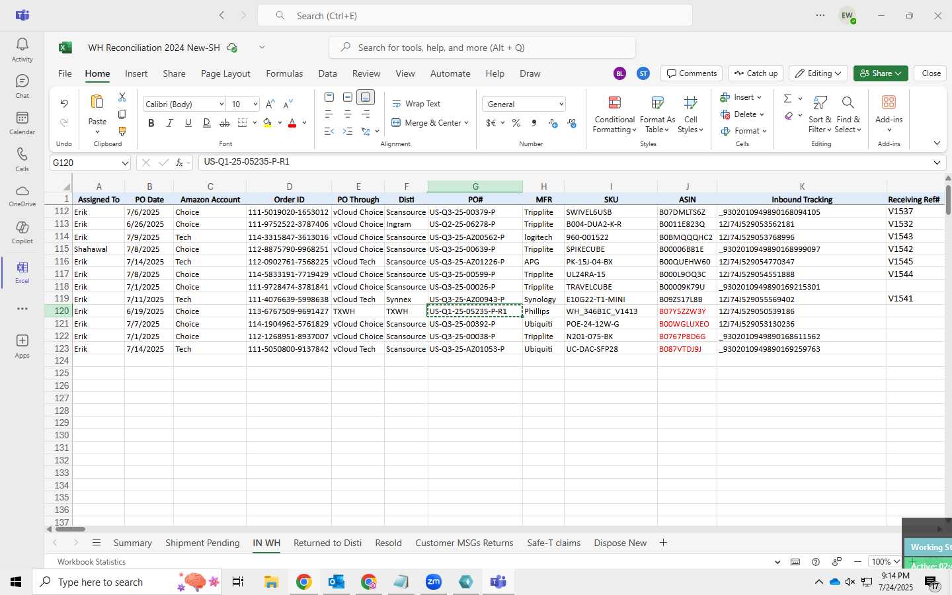Click the zoom out minus control
This screenshot has width=952, height=595.
click(857, 562)
